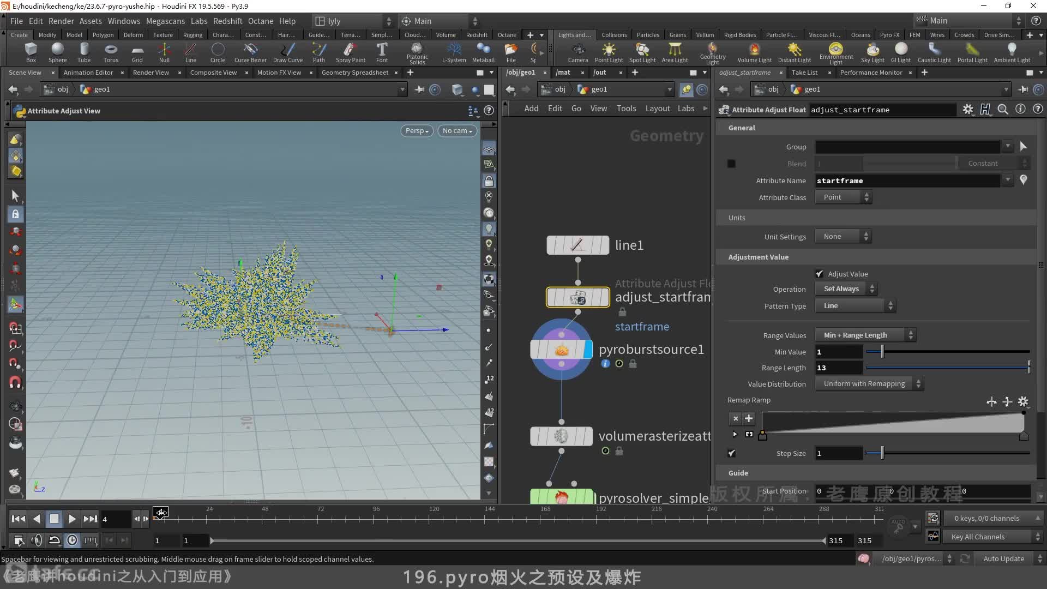Open the Unit Settings dropdown

pos(843,236)
